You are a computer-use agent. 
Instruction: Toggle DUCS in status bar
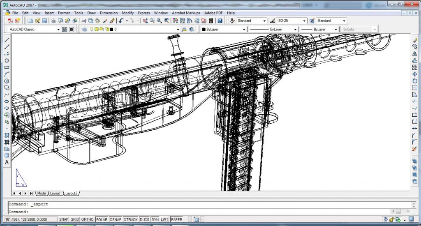[x=144, y=219]
